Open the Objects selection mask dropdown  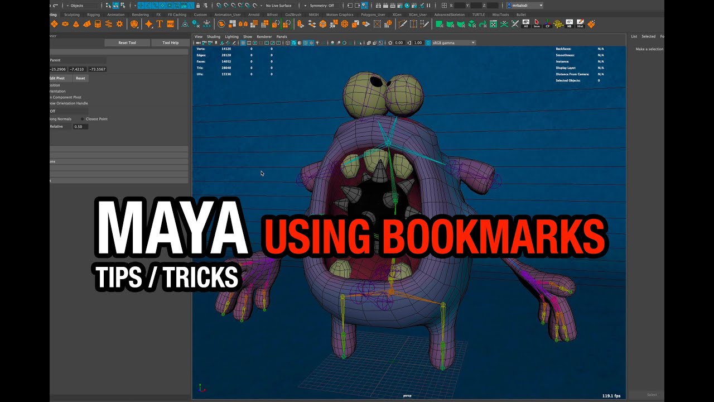81,6
